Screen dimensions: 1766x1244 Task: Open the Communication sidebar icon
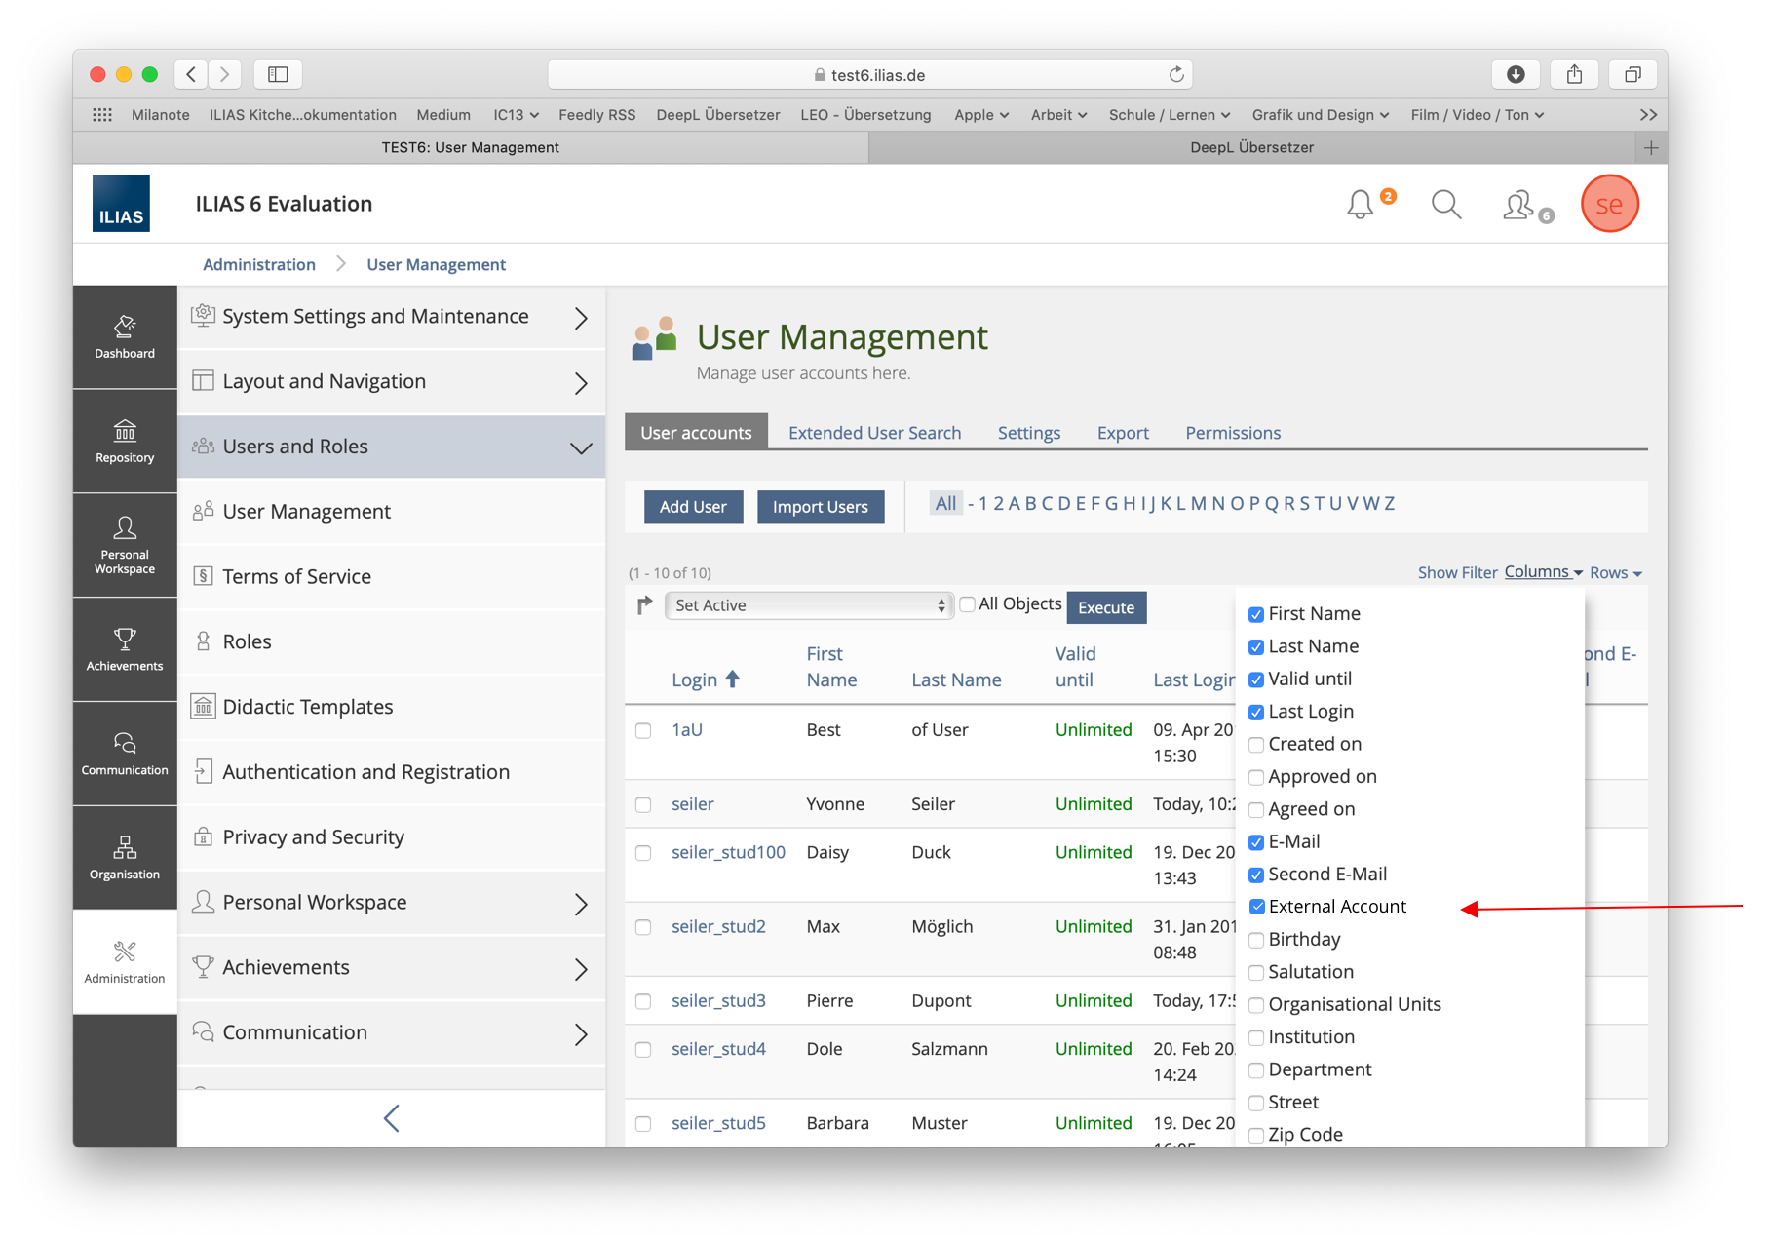click(125, 754)
